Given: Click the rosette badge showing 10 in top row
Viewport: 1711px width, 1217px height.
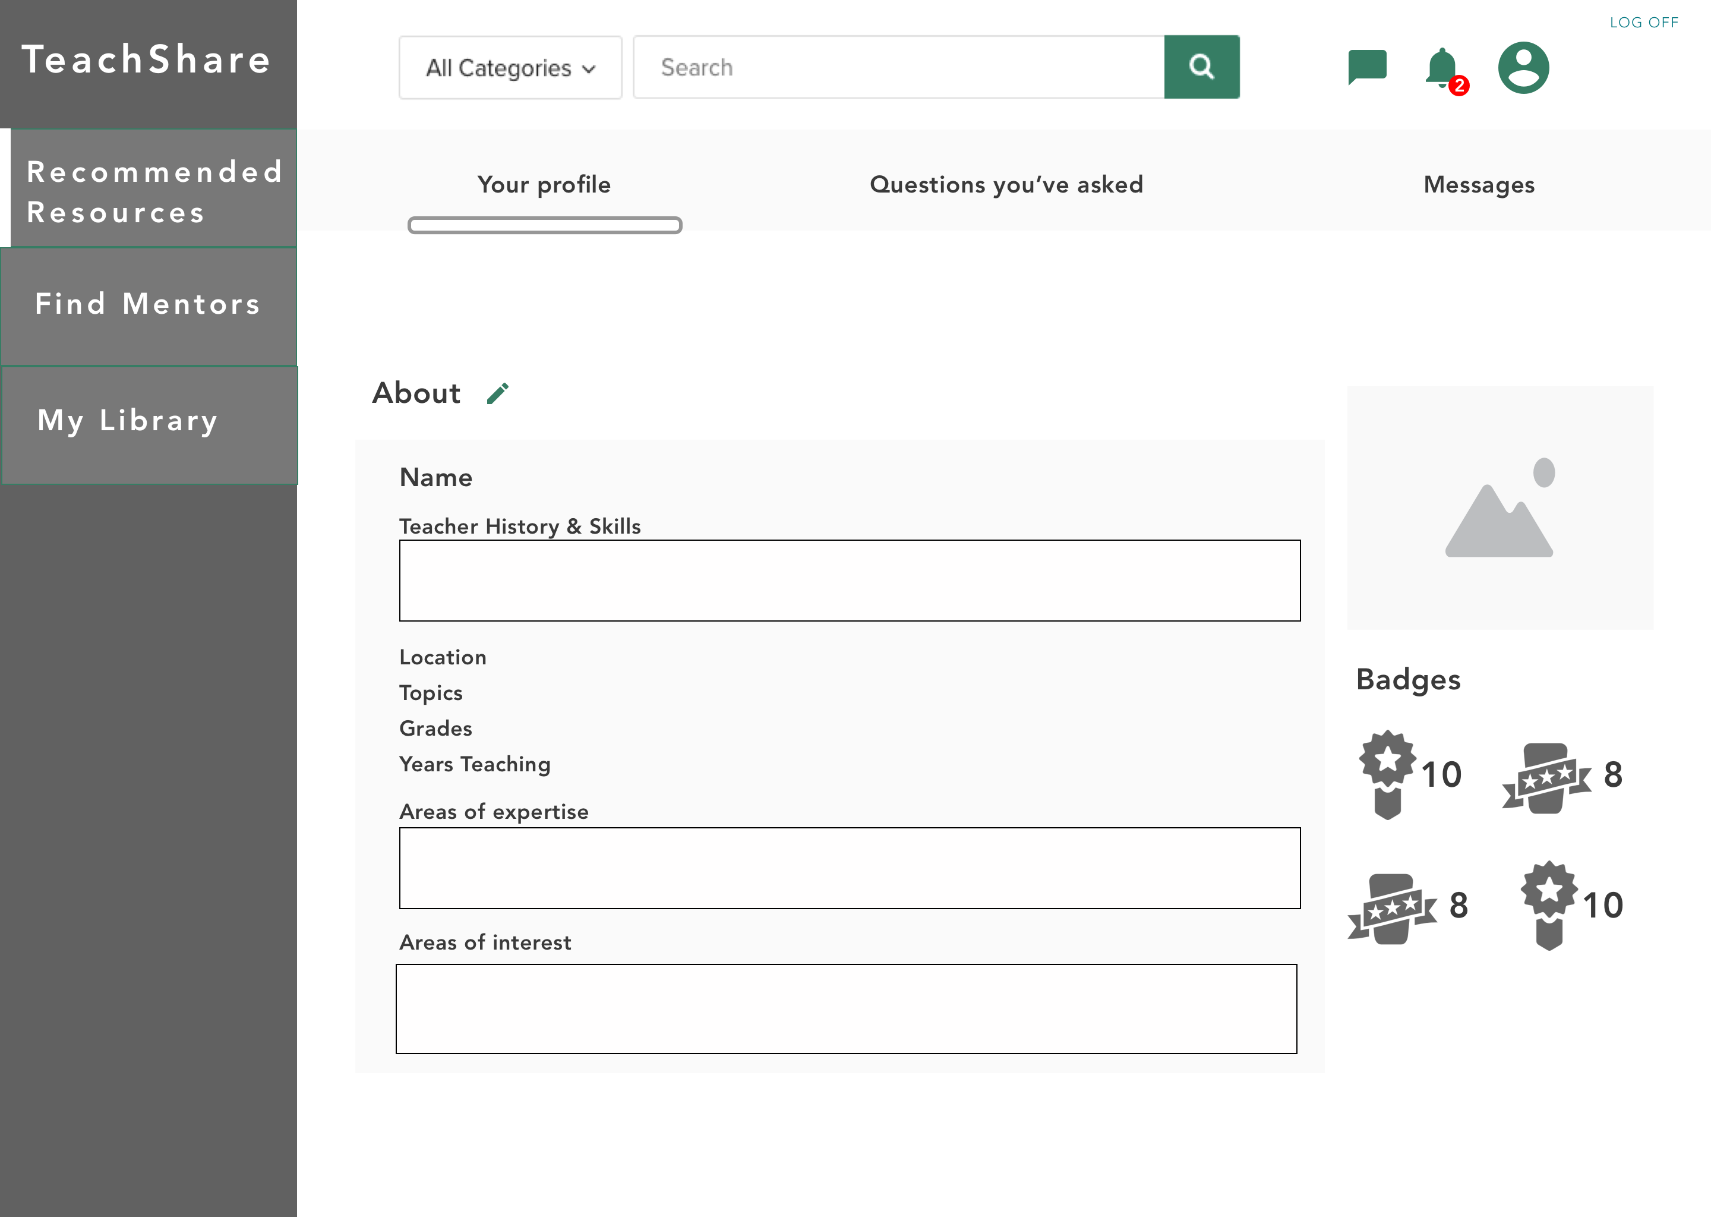Looking at the screenshot, I should [1387, 774].
